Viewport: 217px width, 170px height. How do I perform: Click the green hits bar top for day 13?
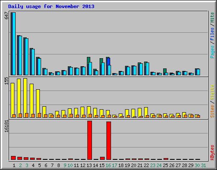coord(89,59)
